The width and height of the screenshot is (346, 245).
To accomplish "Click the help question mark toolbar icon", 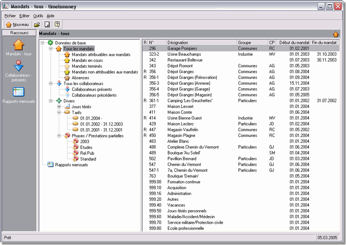I will (x=57, y=24).
